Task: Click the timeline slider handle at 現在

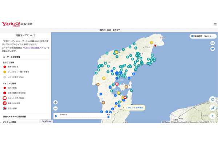Action: [108, 117]
